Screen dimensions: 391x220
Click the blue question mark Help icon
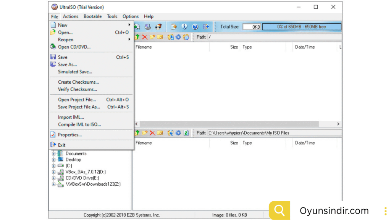(x=195, y=27)
